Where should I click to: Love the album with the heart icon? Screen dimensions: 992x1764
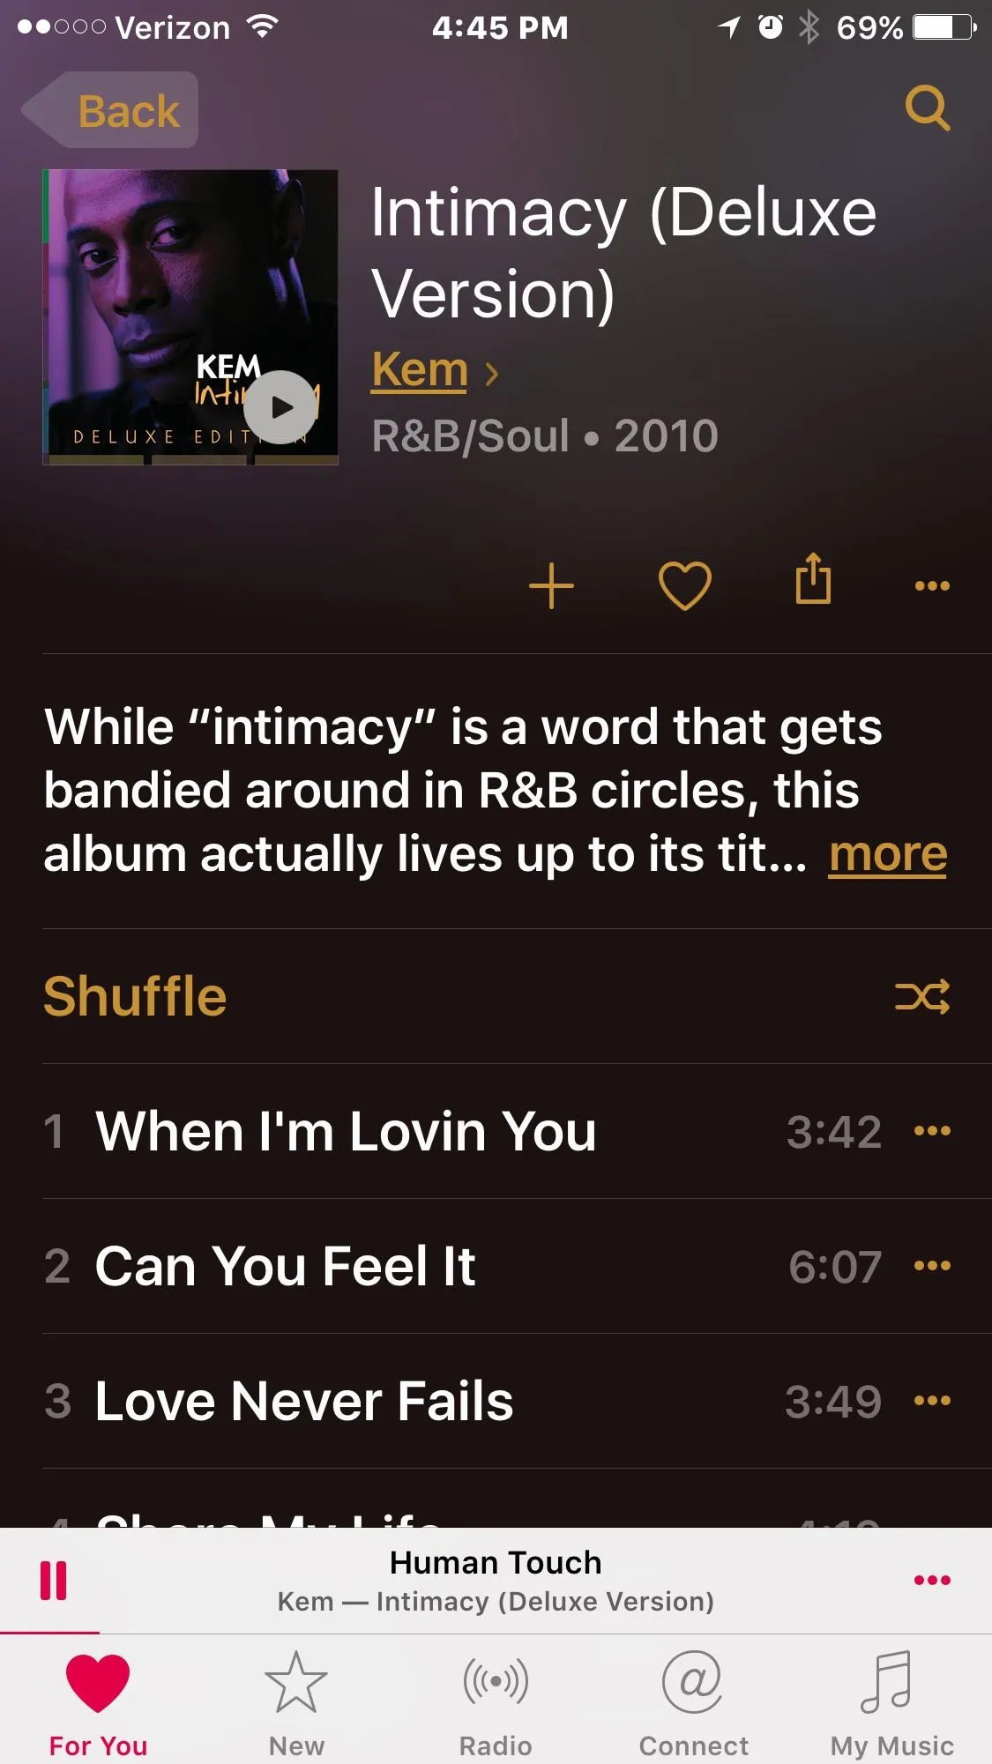point(684,586)
